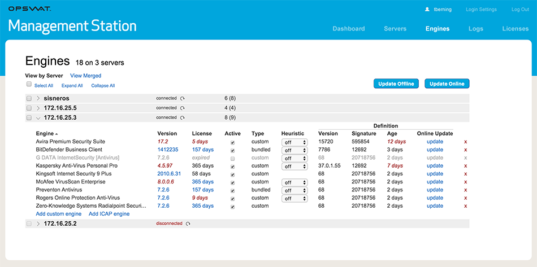537x267 pixels.
Task: Toggle Active checkbox for Avira Premium Security Suite
Action: coord(232,142)
